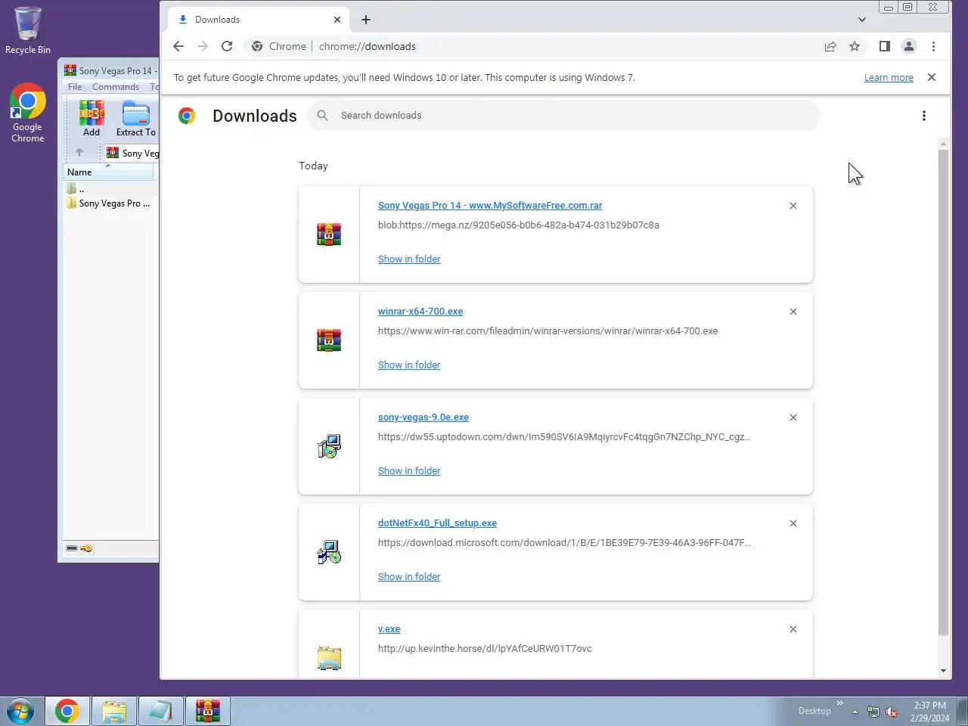Click the notepad-like taskbar app icon
The image size is (968, 726).
pyautogui.click(x=161, y=712)
